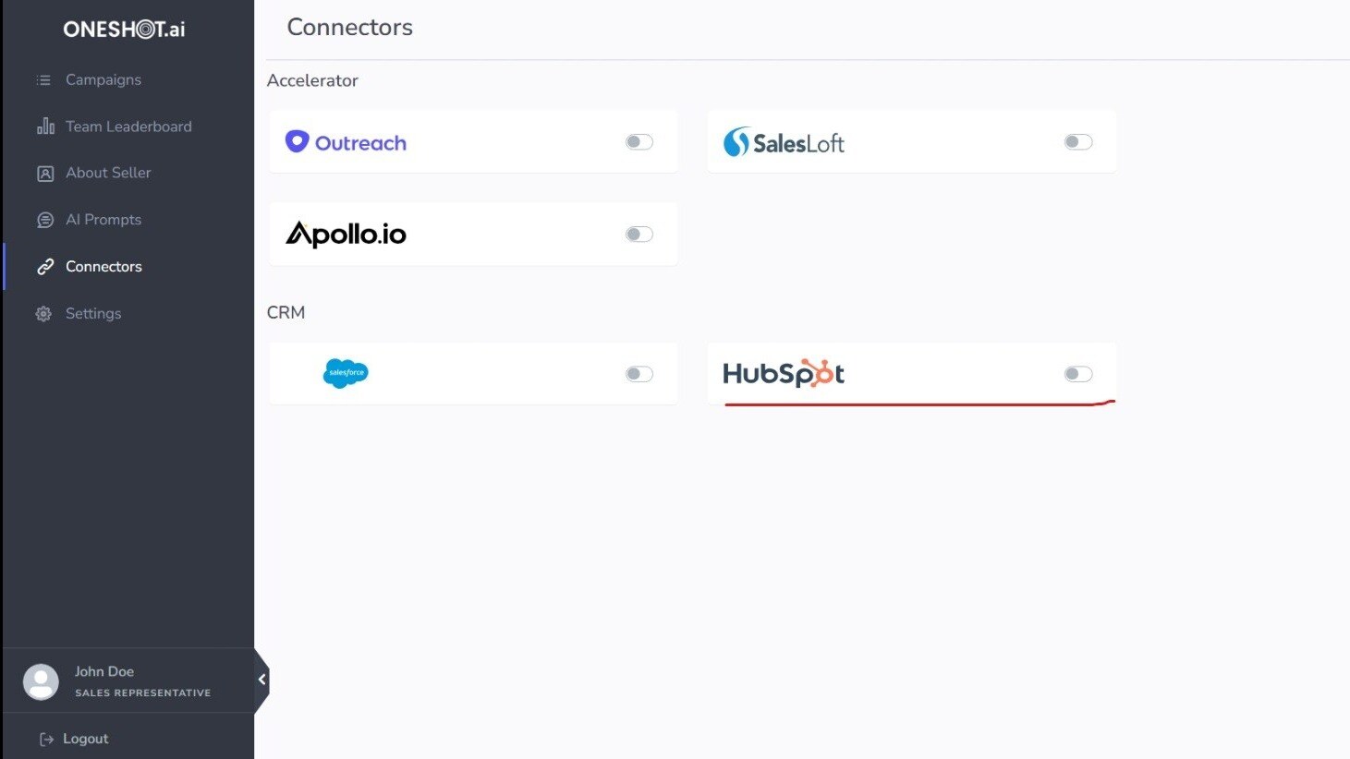Viewport: 1350px width, 759px height.
Task: Select Settings from the sidebar menu
Action: [92, 313]
